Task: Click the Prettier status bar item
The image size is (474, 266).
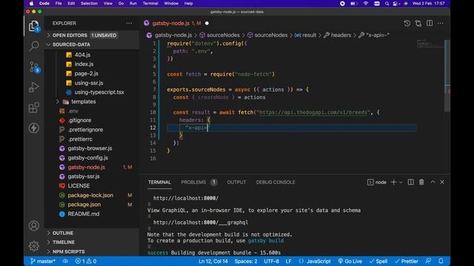Action: [x=407, y=261]
